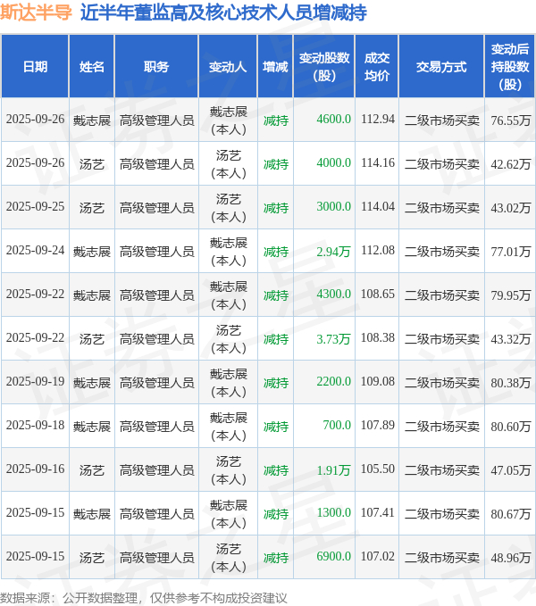The height and width of the screenshot is (606, 536).
Task: Click the date 2025-09-16
Action: (35, 469)
